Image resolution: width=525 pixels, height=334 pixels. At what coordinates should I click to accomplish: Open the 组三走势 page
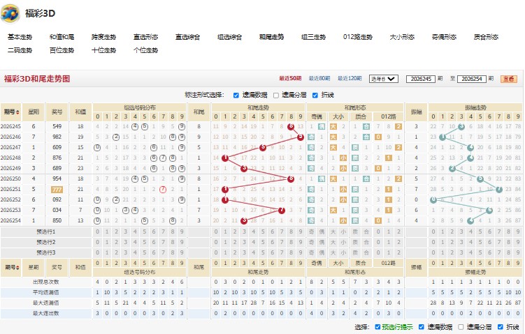pyautogui.click(x=313, y=37)
